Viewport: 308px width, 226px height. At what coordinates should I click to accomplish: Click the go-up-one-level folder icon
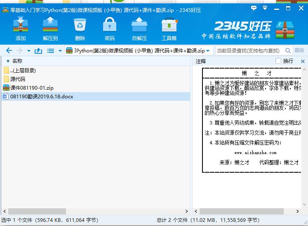[x=38, y=51]
